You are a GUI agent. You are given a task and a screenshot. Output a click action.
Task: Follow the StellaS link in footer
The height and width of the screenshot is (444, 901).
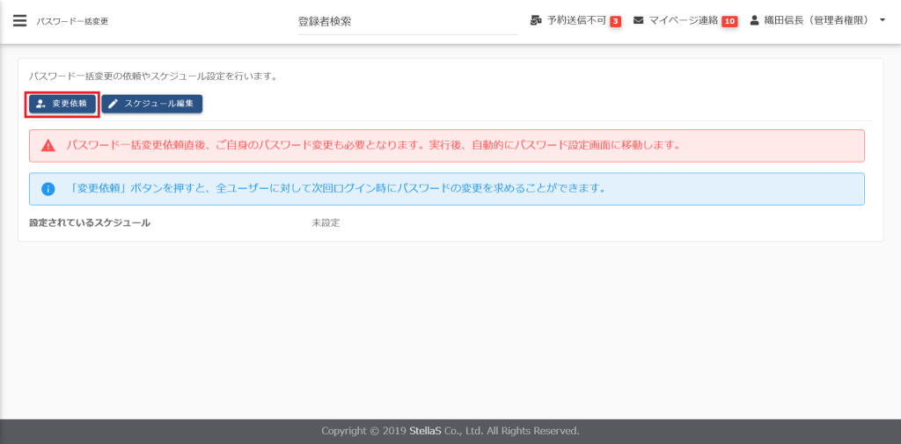pos(427,432)
